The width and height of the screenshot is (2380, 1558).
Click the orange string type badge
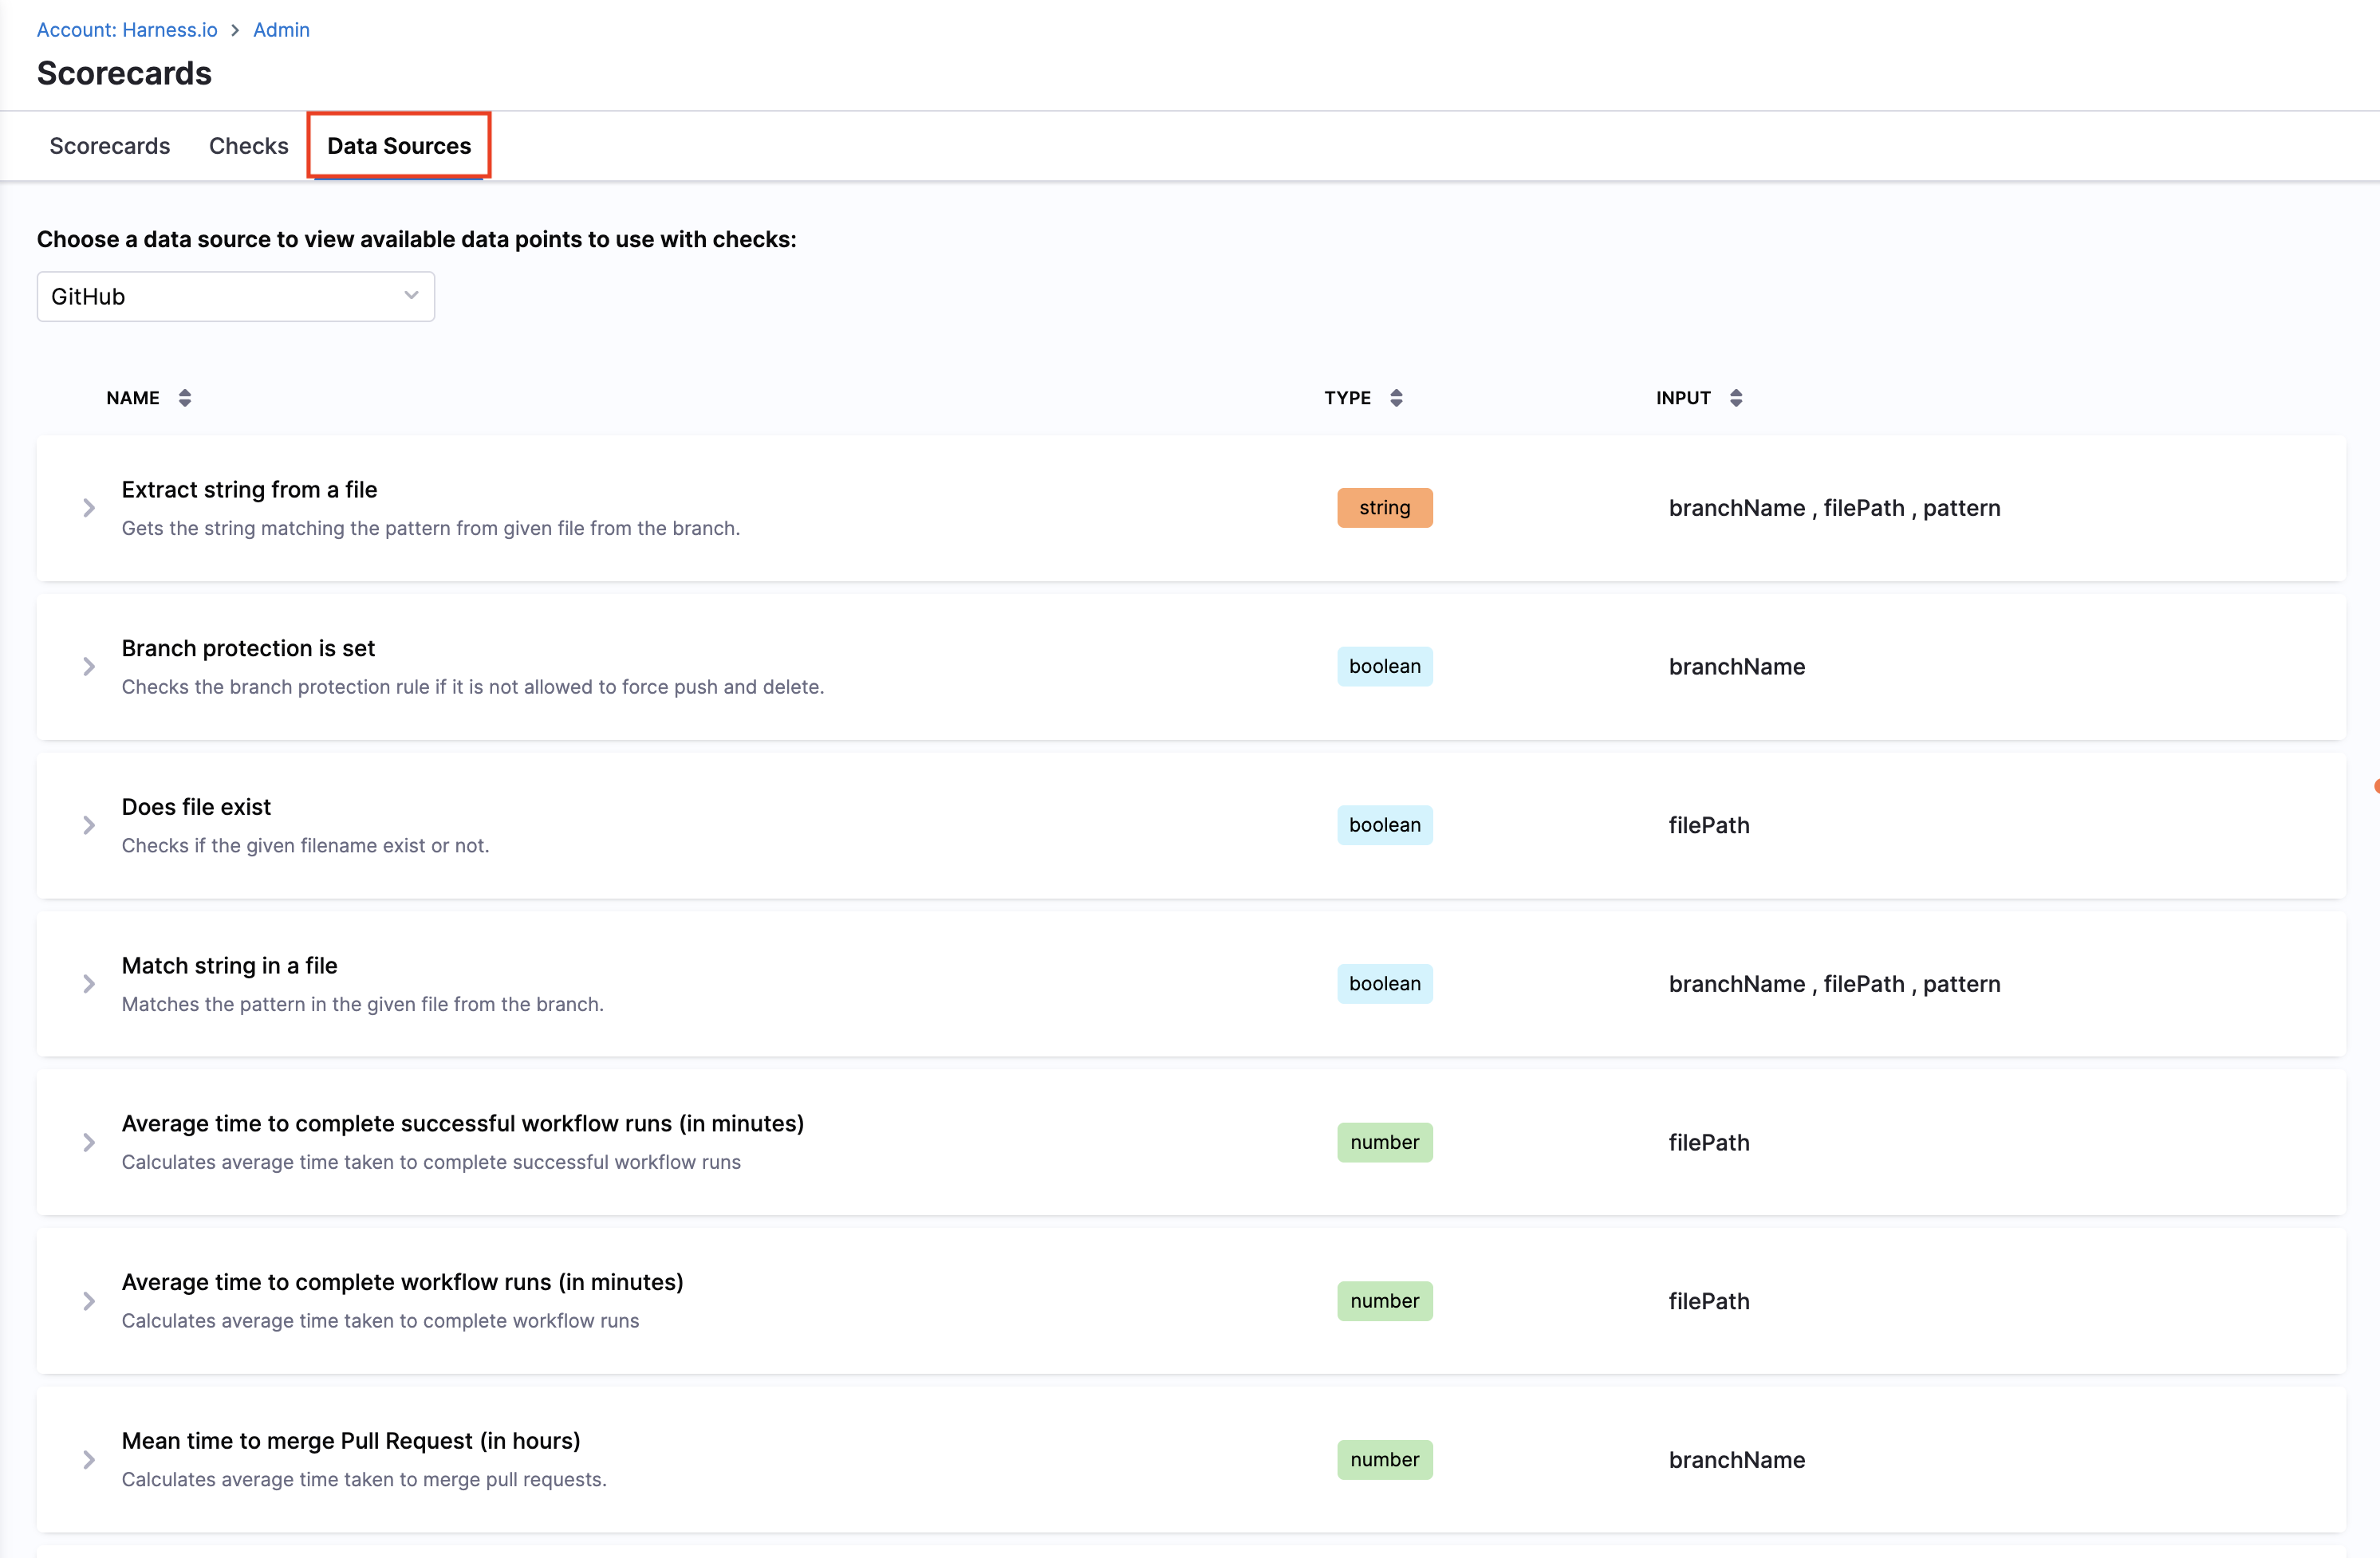coord(1384,508)
